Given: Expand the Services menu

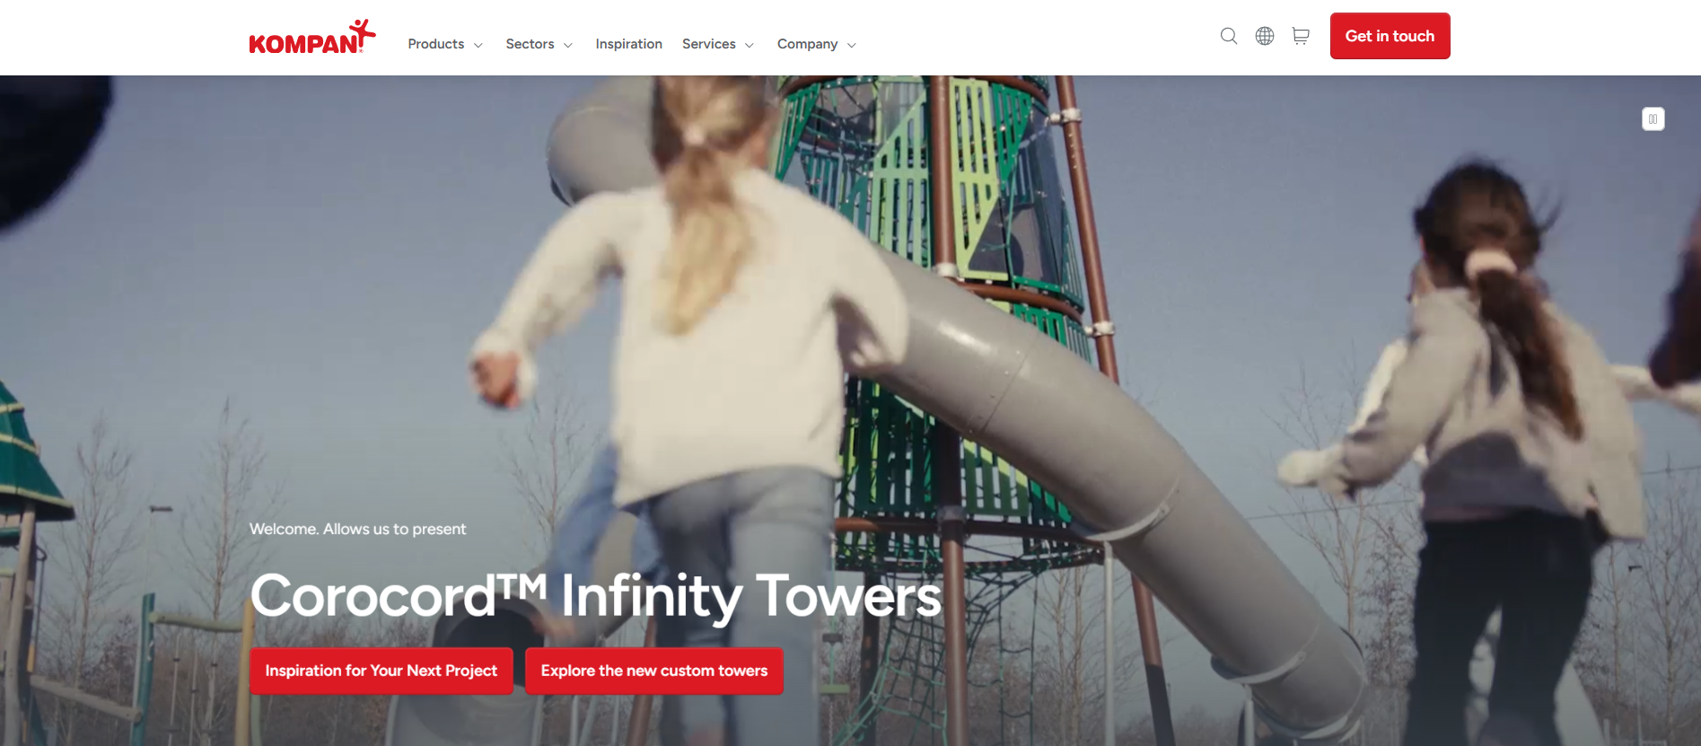Looking at the screenshot, I should [x=718, y=44].
